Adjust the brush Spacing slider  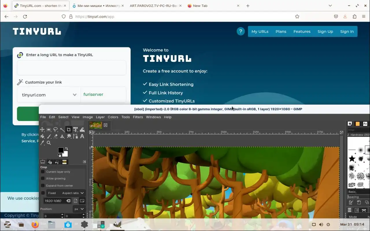click(358, 197)
